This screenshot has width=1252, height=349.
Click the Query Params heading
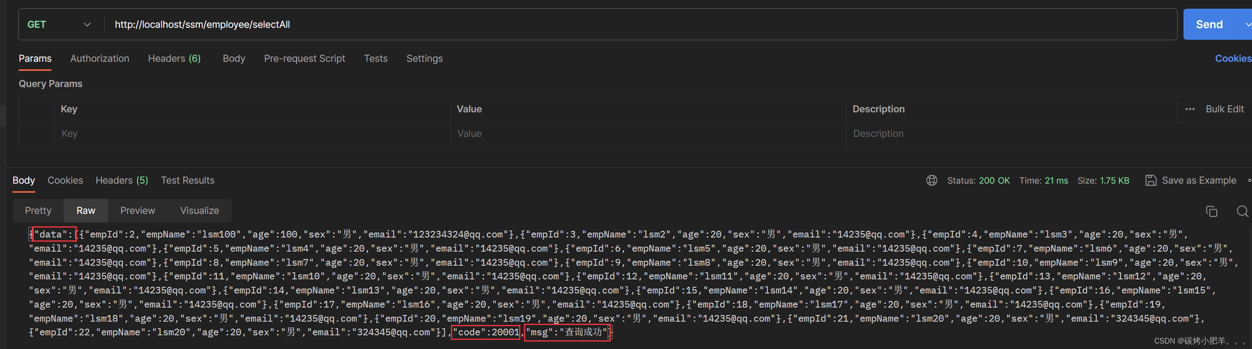point(51,83)
